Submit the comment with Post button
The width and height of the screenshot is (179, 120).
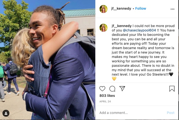tap(170, 113)
